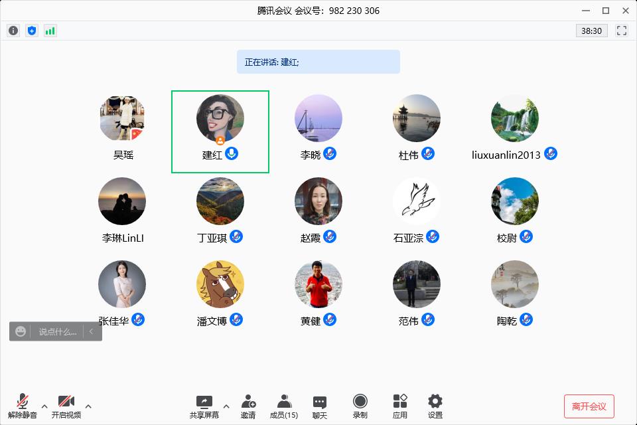Click 杜伟's muted mic icon
This screenshot has width=637, height=425.
(x=428, y=154)
